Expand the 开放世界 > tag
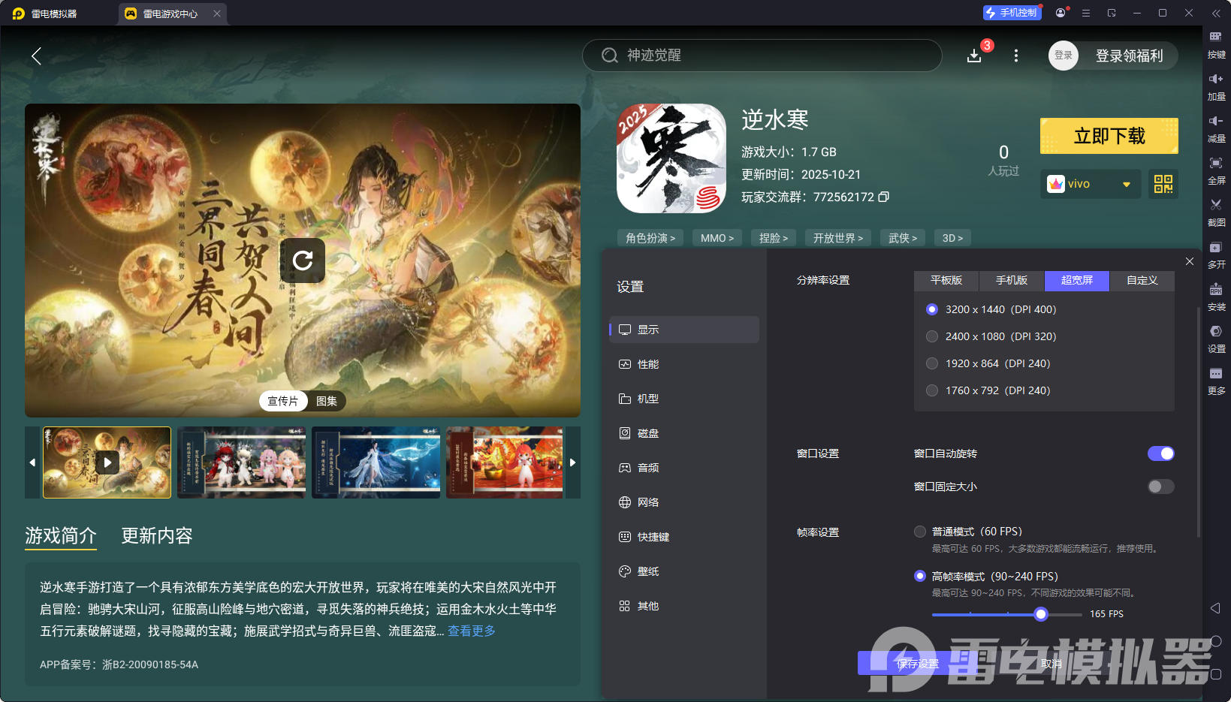Screen dimensions: 1231x702 tap(838, 238)
